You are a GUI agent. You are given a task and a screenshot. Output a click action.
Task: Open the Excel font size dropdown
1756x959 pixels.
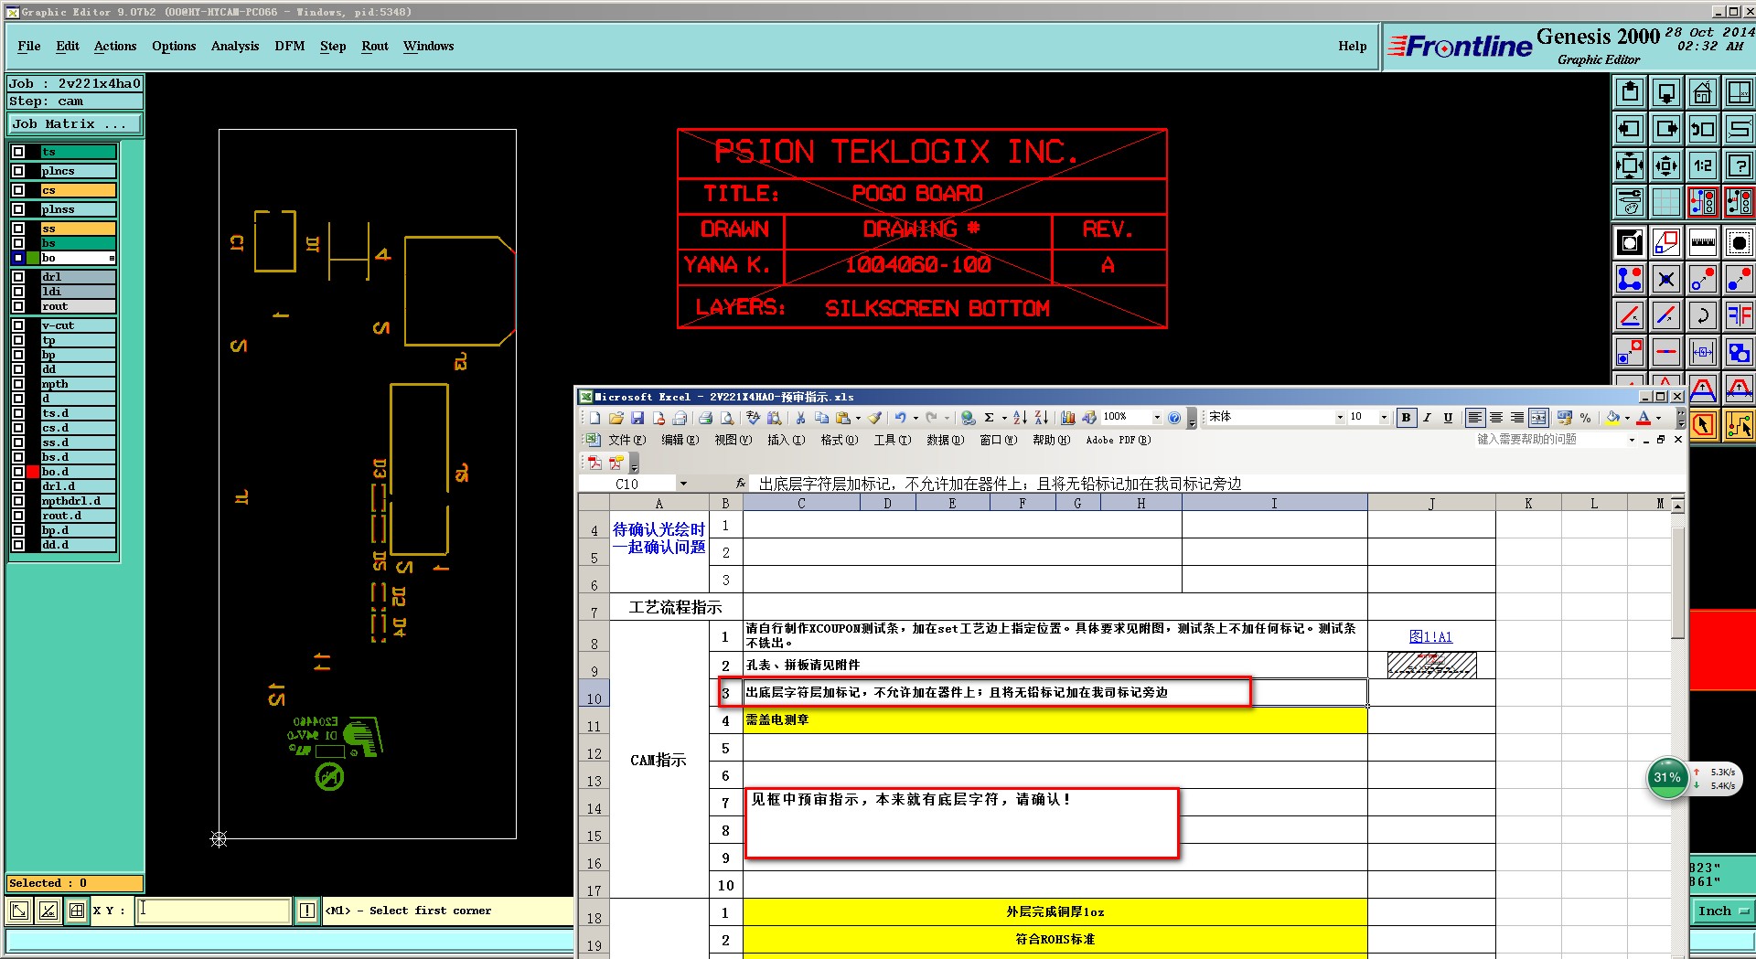coord(1384,418)
